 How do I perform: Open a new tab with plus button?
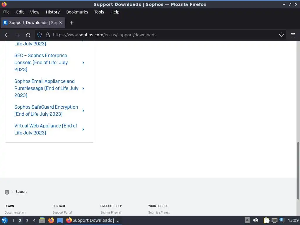coord(71,23)
